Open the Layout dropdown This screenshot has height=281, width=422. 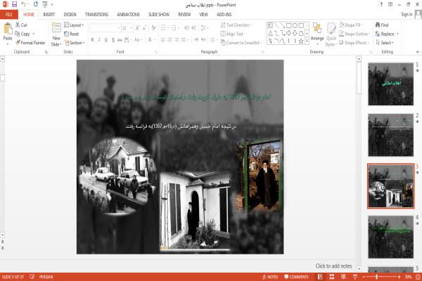[74, 25]
